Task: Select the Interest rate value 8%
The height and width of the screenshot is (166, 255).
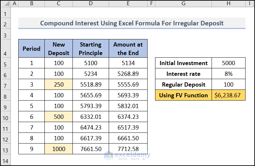Action: click(229, 74)
